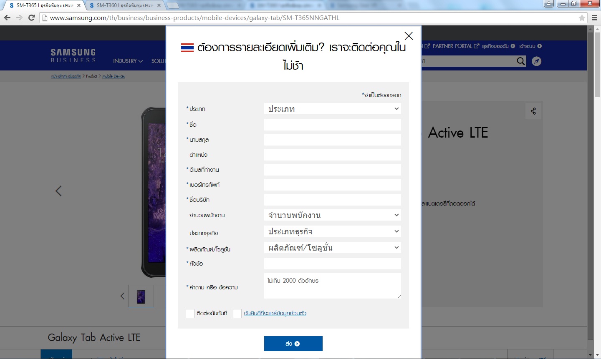Screen dimensions: 601x359
Task: Click the question message textarea
Action: (x=333, y=286)
